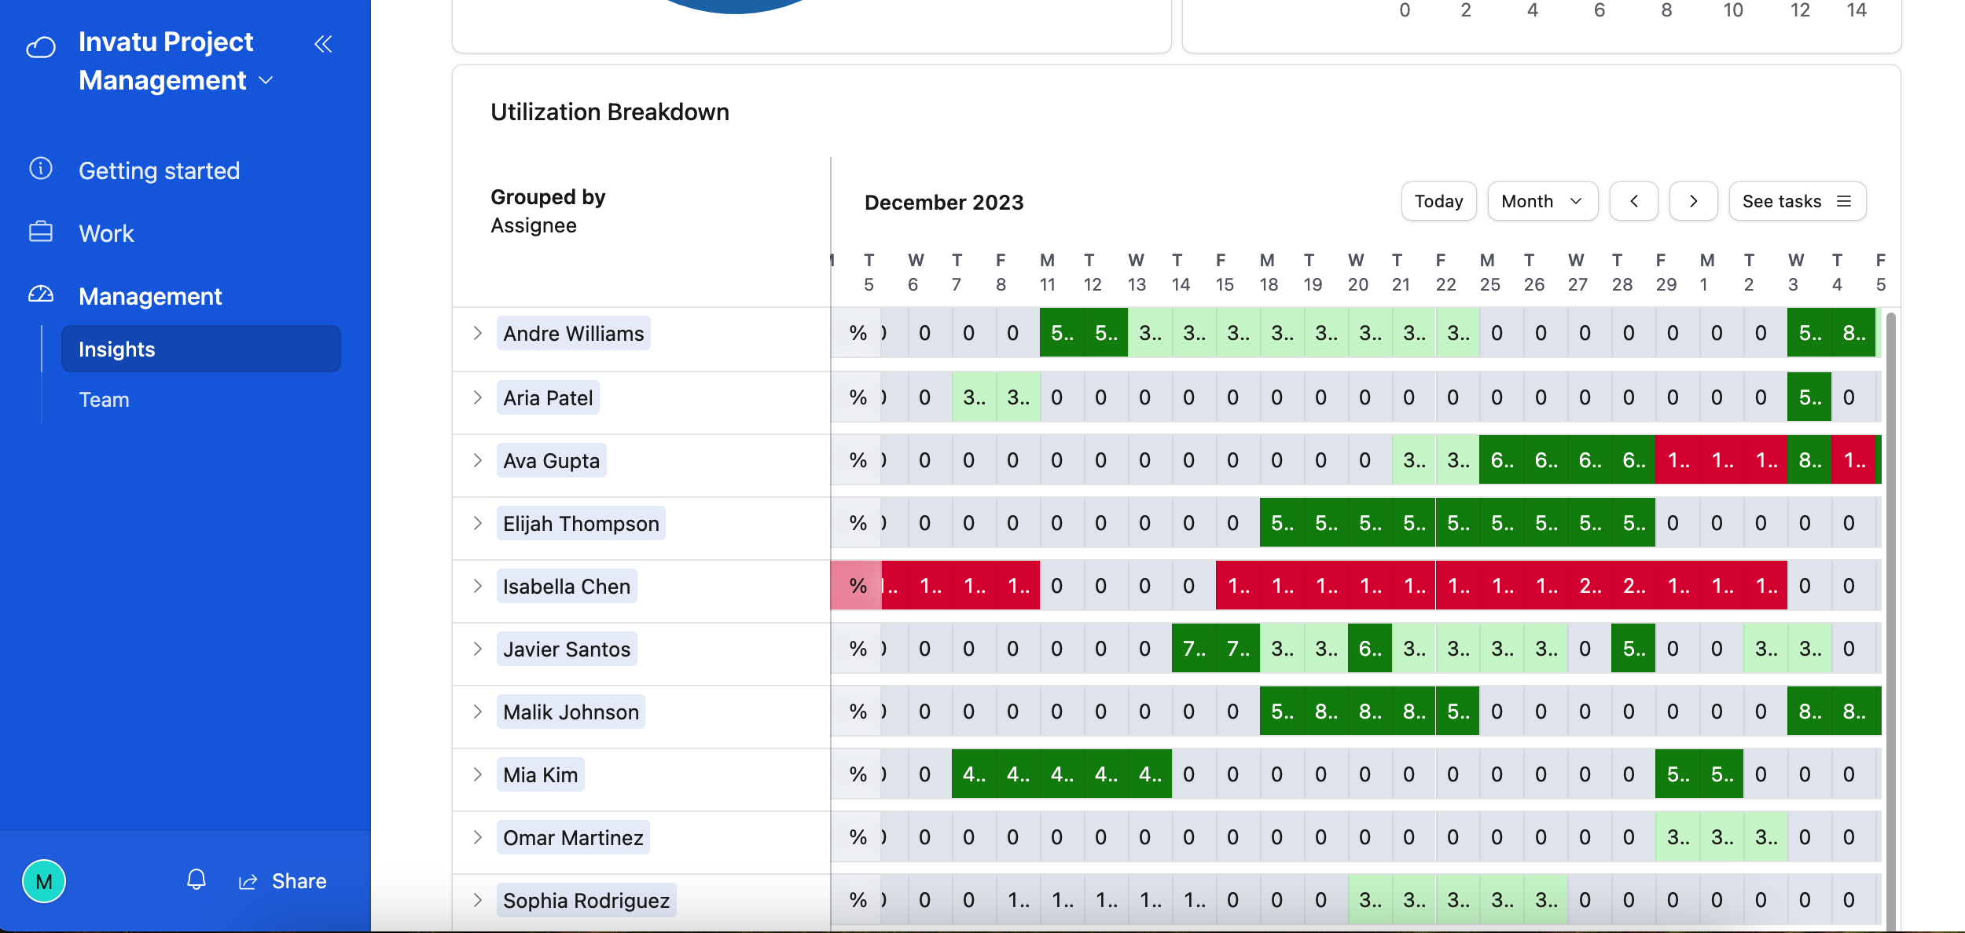1965x933 pixels.
Task: Go to previous month arrow
Action: [1634, 202]
